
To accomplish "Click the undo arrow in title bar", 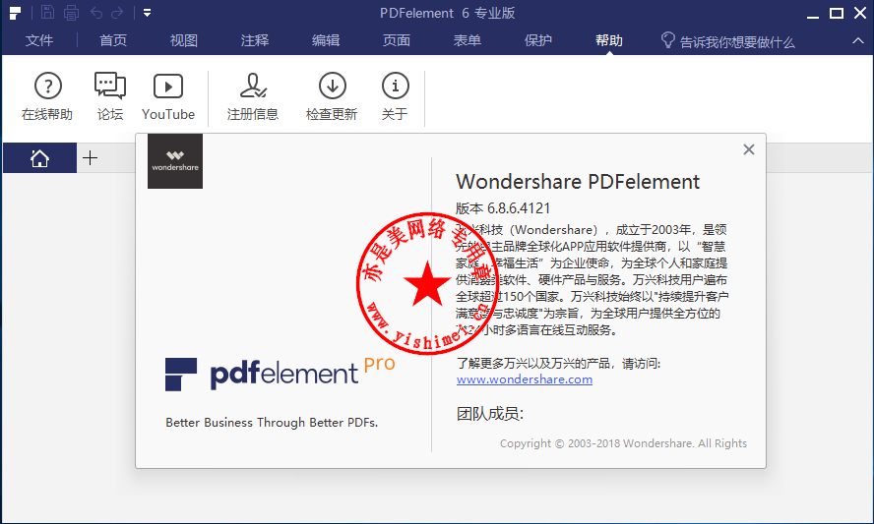I will point(96,12).
